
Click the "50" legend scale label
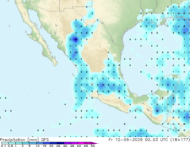click(x=93, y=146)
